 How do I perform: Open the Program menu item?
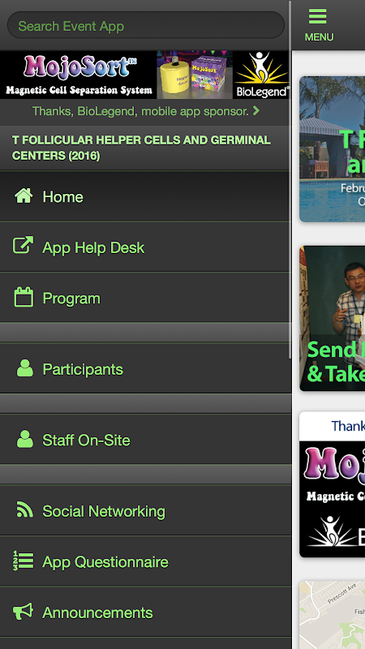pos(146,297)
